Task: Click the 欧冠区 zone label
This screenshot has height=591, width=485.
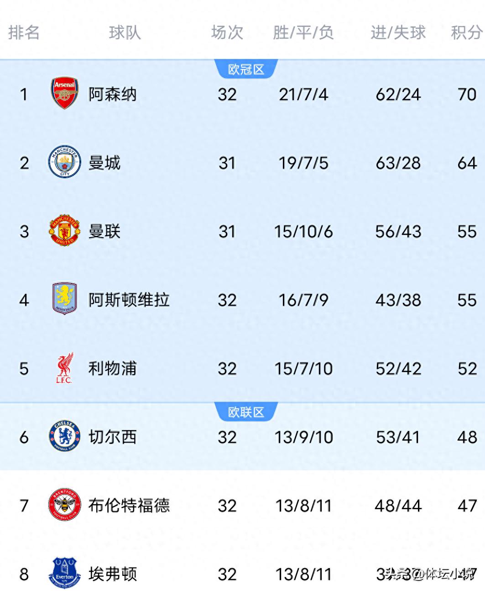Action: pos(246,69)
